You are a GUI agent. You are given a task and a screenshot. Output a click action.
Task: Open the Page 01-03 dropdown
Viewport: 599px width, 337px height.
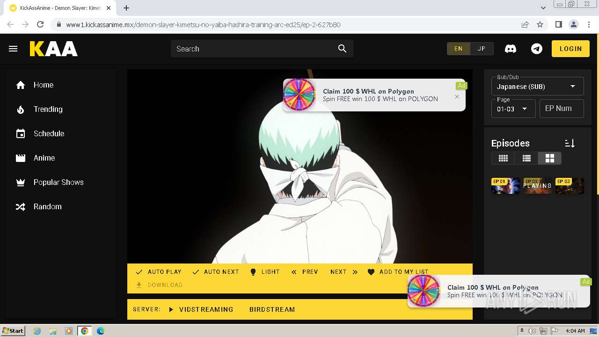(x=513, y=109)
